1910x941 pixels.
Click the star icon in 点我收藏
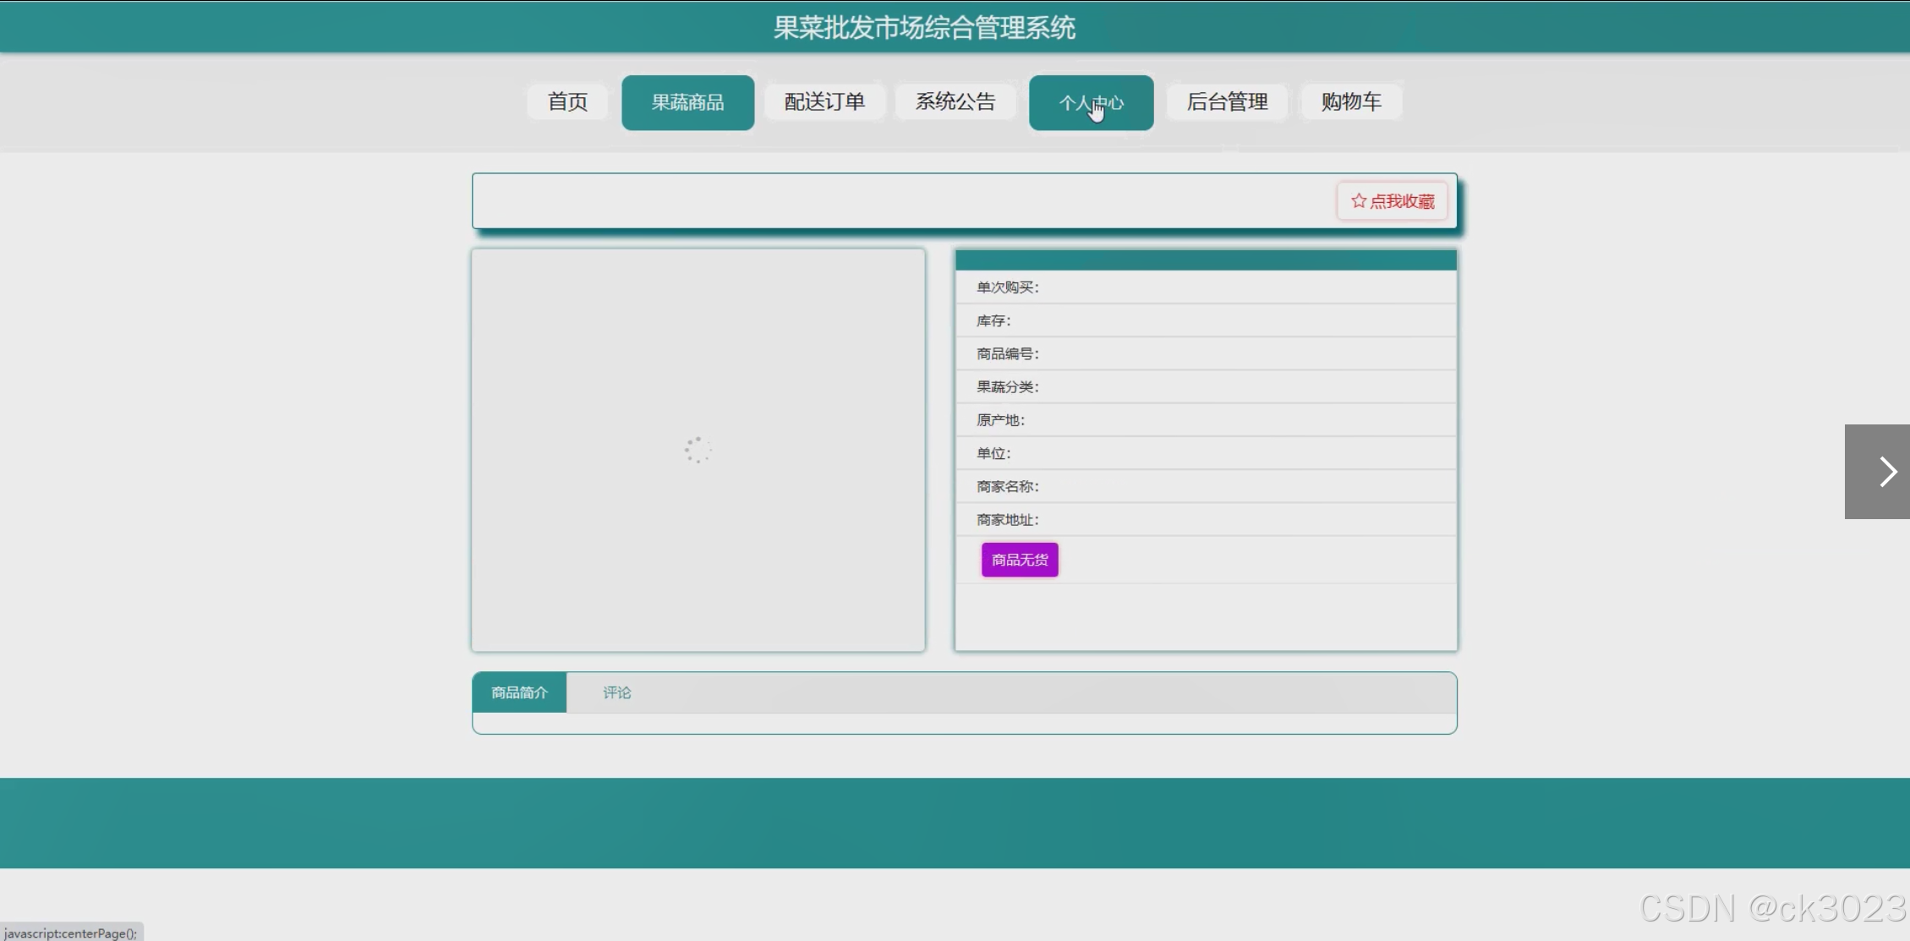(x=1358, y=201)
